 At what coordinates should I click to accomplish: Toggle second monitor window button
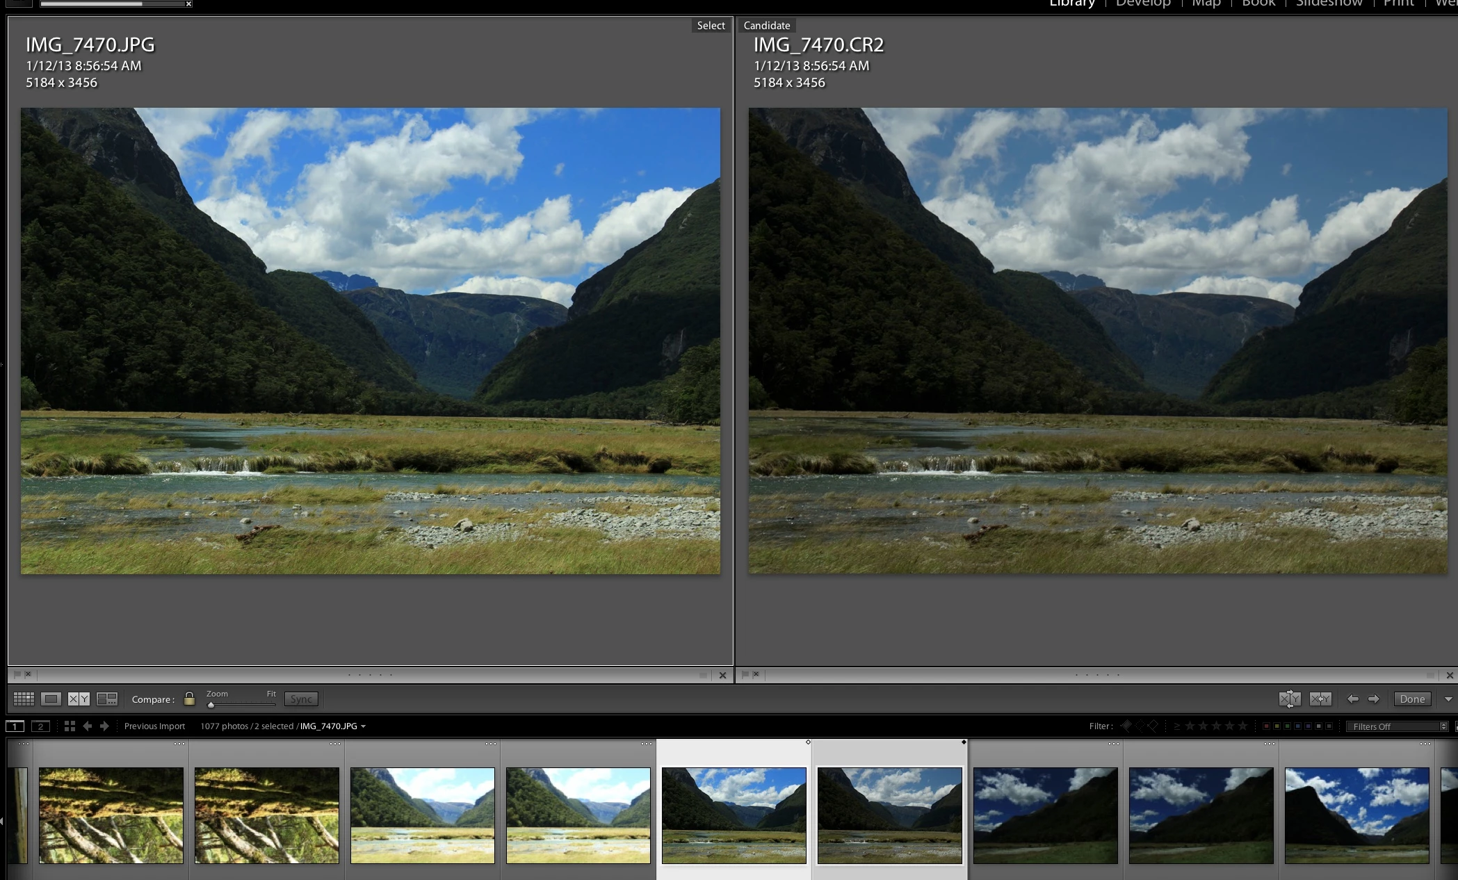(x=40, y=726)
